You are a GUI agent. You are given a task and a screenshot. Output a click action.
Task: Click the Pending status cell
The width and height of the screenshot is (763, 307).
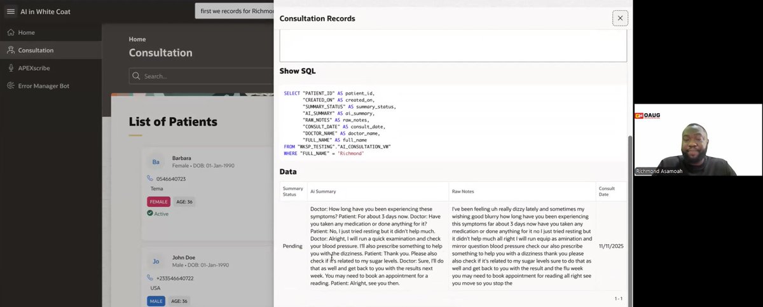click(292, 246)
